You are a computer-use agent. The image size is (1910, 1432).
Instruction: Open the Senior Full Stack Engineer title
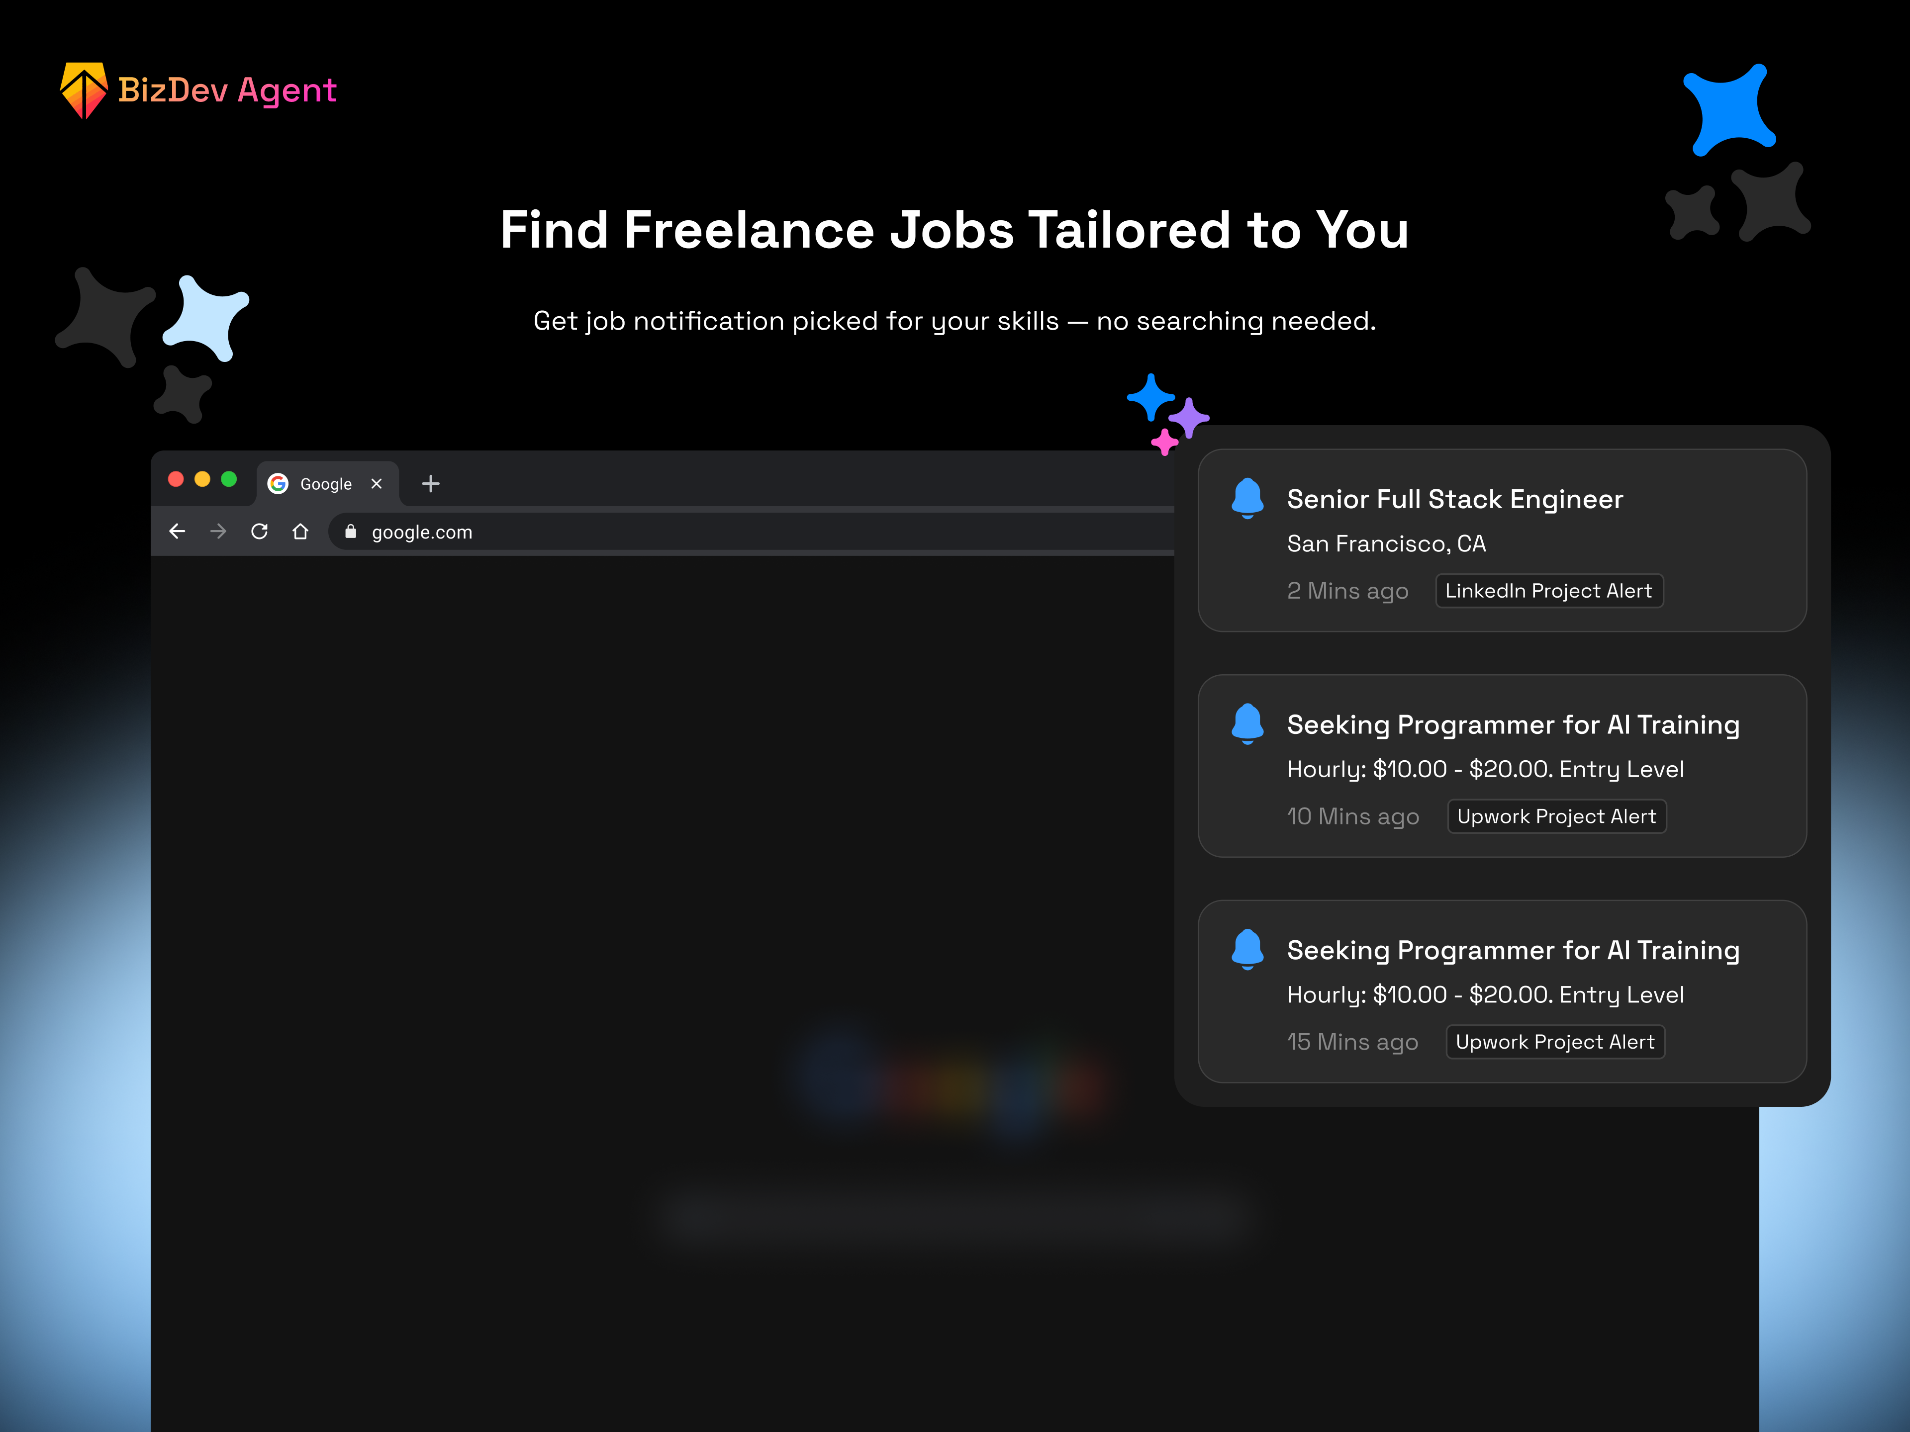(x=1455, y=499)
